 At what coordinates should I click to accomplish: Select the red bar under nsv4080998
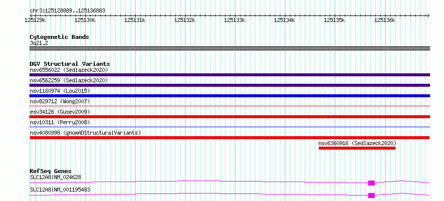(229, 138)
